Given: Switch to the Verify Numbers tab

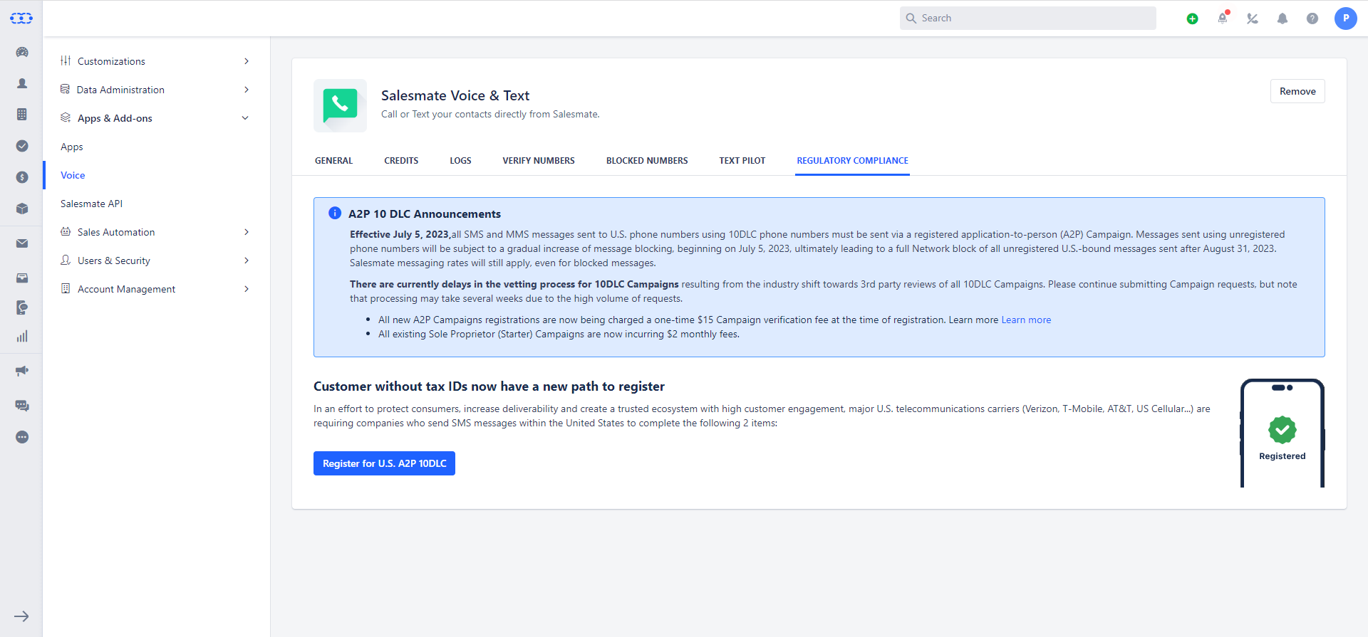Looking at the screenshot, I should [x=539, y=161].
